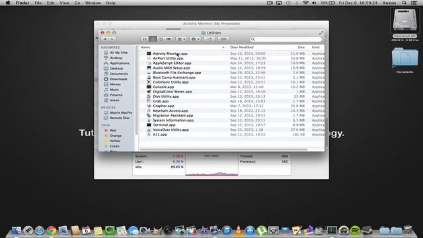Click the Finder search field
Viewport: 423px width, 238px height.
point(286,39)
